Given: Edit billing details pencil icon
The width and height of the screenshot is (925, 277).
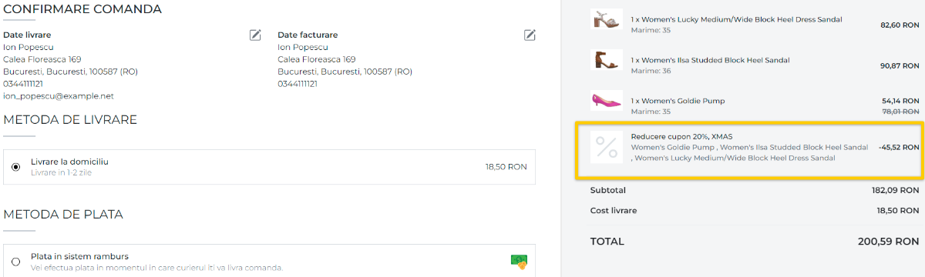Looking at the screenshot, I should (x=530, y=35).
